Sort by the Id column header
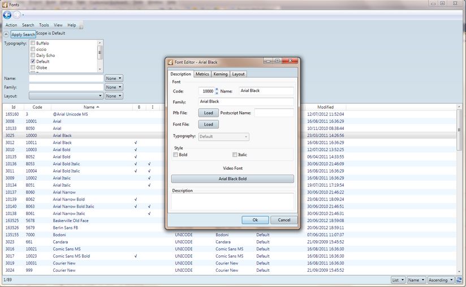The image size is (466, 287). [x=14, y=107]
